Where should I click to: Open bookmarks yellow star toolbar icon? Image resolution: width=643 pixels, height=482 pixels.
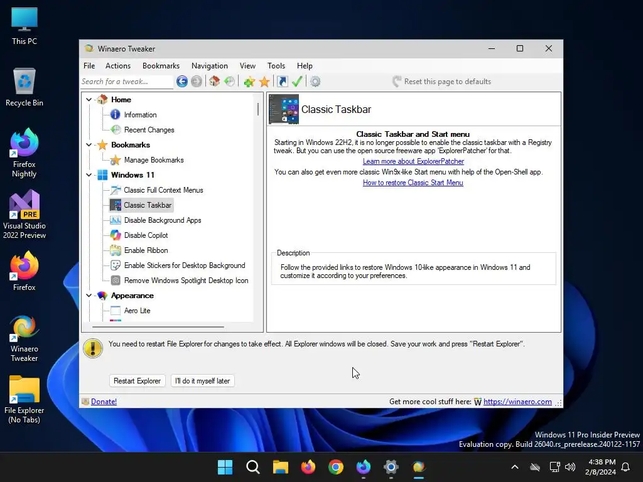coord(264,82)
